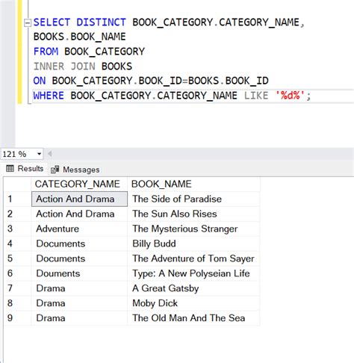Click 'The Old Man And The Sea' cell
Image resolution: width=354 pixels, height=363 pixels.
(193, 318)
